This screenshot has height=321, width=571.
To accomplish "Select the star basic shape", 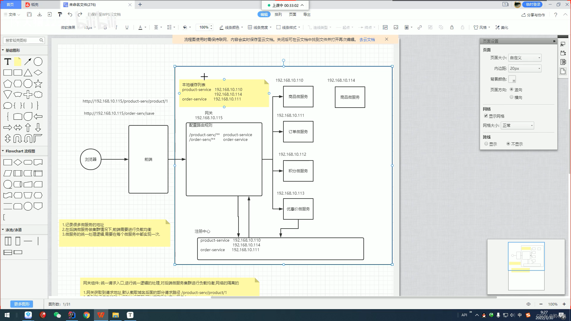I will tap(38, 84).
